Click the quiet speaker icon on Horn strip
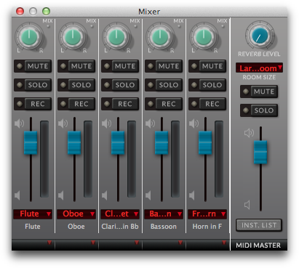299x268 pixels. coord(192,195)
